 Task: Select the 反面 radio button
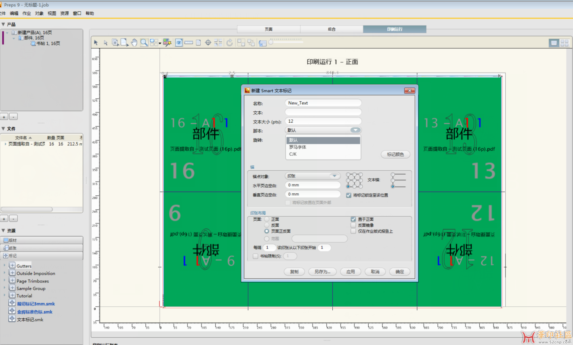click(267, 225)
